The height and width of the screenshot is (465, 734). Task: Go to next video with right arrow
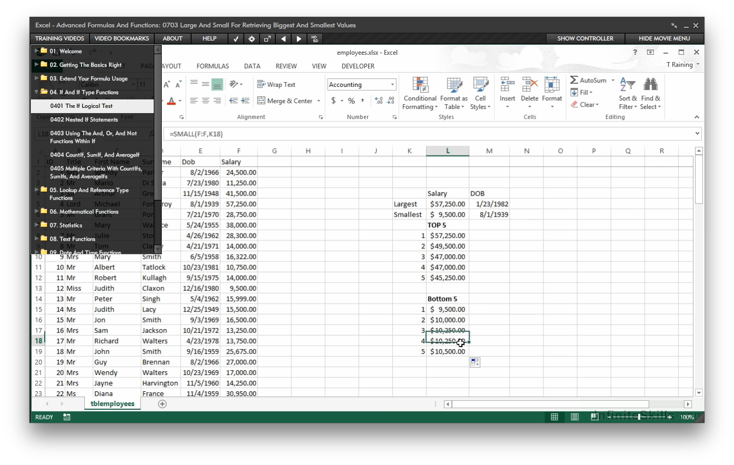pyautogui.click(x=299, y=38)
